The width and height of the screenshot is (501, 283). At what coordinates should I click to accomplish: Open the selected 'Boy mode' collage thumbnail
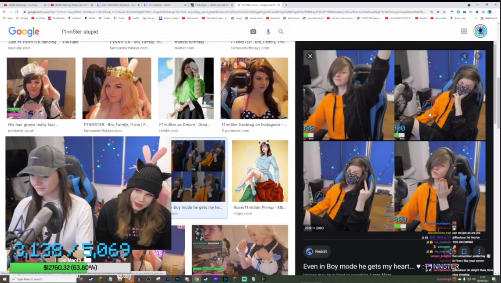(x=198, y=171)
